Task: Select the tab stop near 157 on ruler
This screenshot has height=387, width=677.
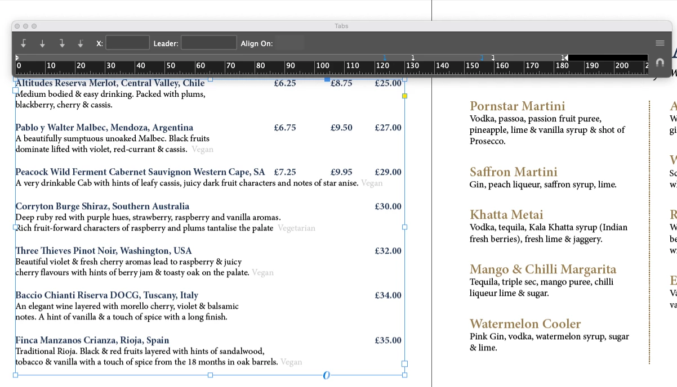Action: click(493, 57)
